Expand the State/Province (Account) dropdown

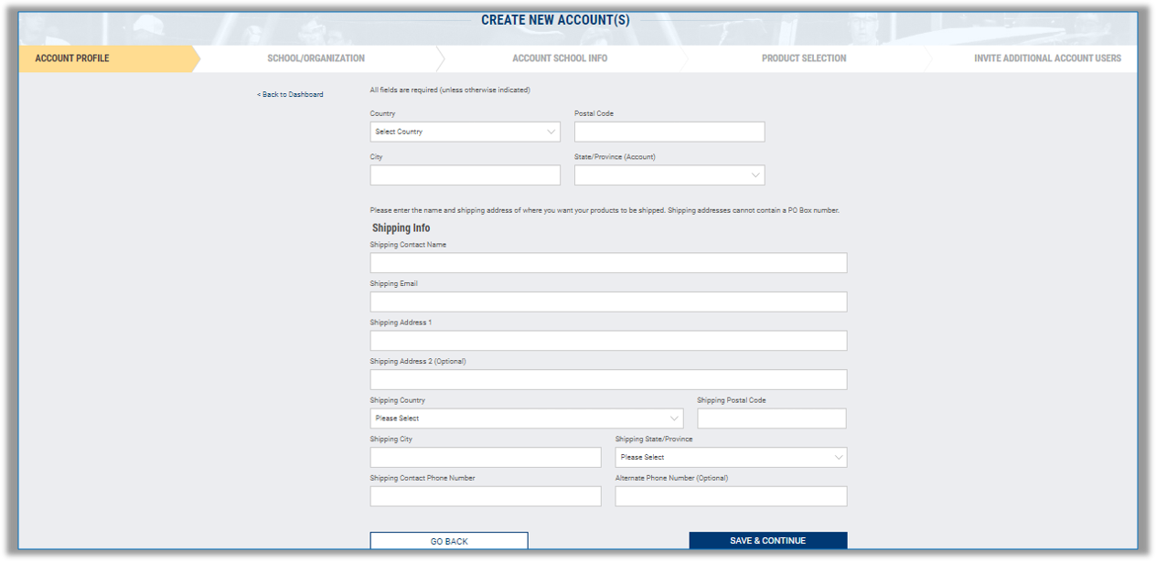click(x=669, y=175)
